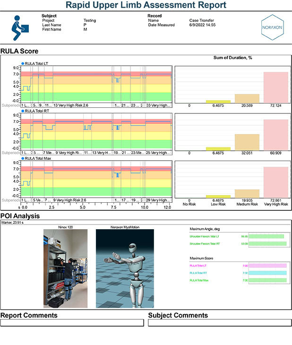Click the record name 'Case Transfer'
Screen dimensions: 292x345
tap(202, 20)
